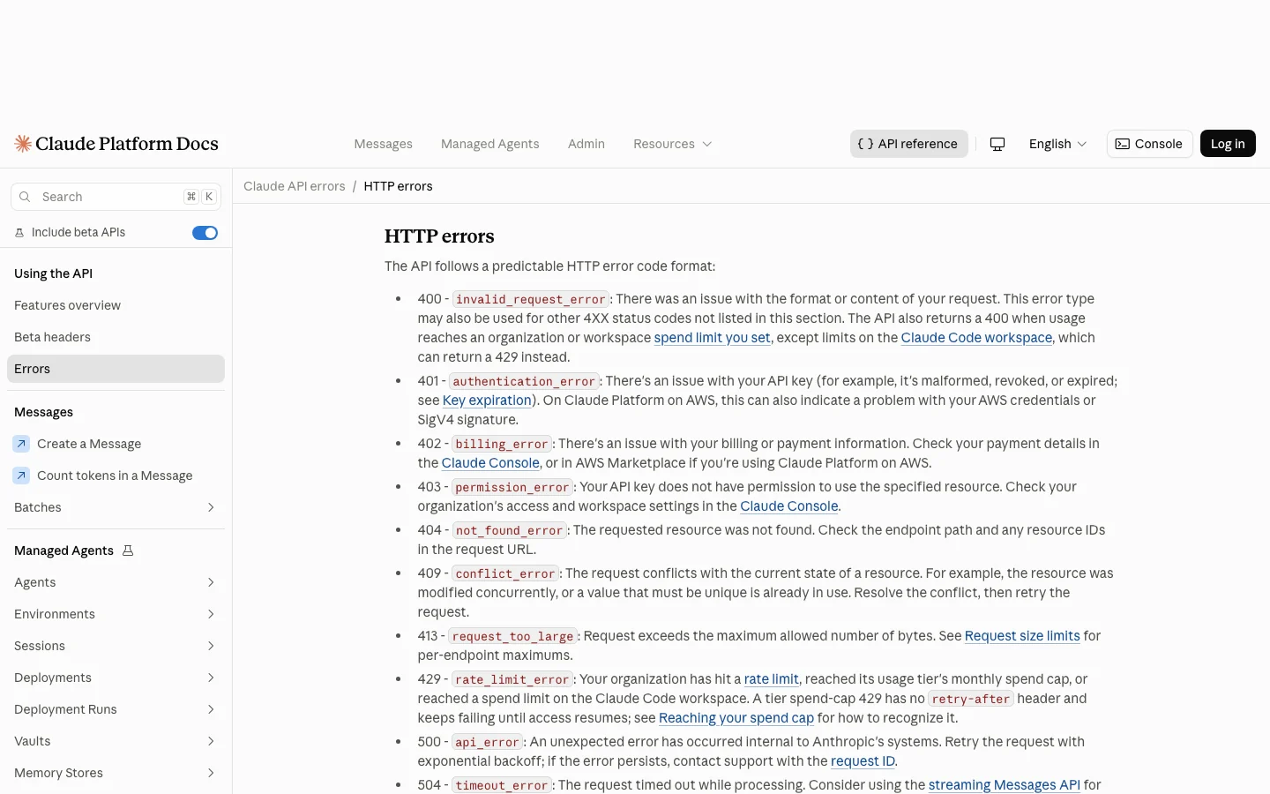Screen dimensions: 1270x794
Task: Click the API reference button
Action: [908, 144]
